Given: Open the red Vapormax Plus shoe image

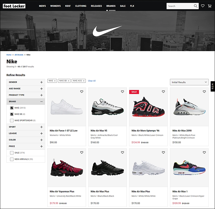Looking at the screenshot, I should [67, 168].
